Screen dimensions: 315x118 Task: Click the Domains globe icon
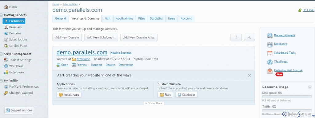click(6, 33)
